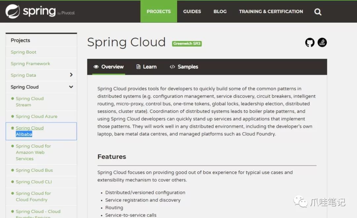The width and height of the screenshot is (357, 218).
Task: Switch to the Overview tab
Action: point(109,67)
